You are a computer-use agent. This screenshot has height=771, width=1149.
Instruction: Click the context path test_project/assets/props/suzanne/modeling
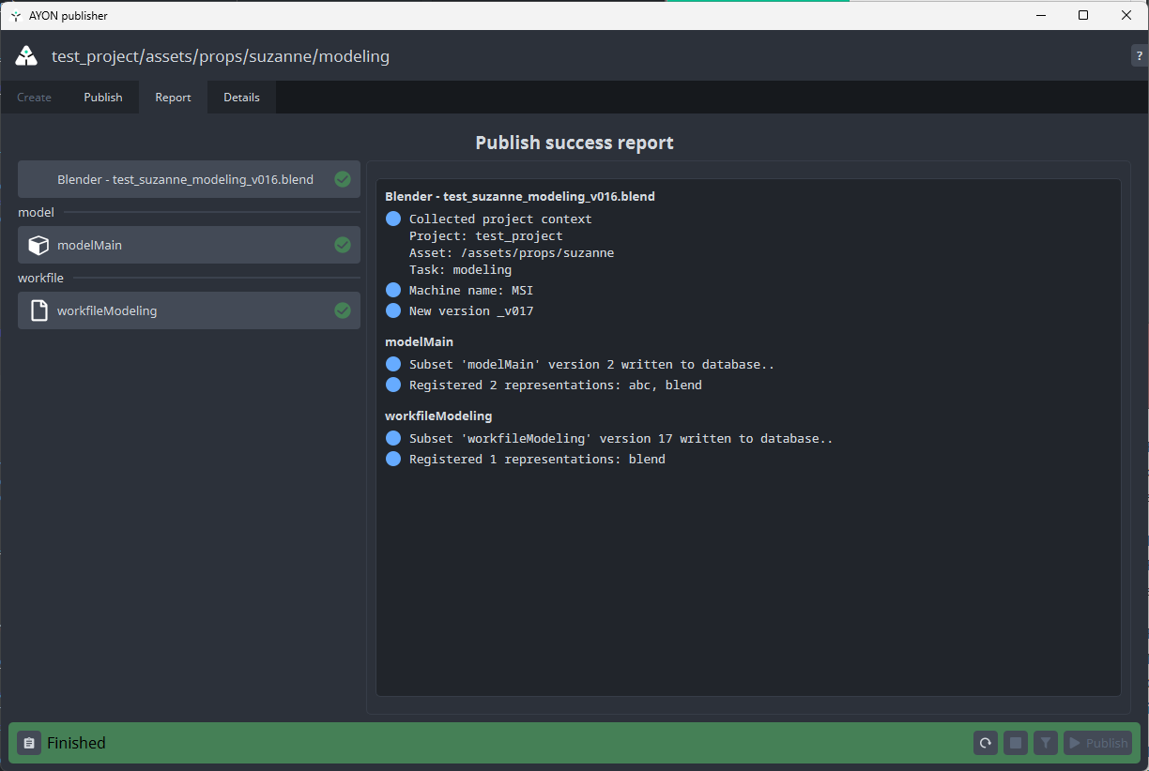click(x=221, y=56)
